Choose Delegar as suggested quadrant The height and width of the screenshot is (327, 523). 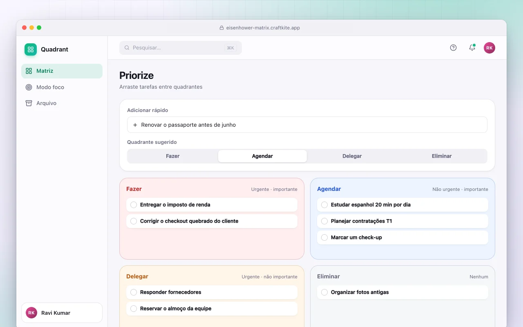[352, 156]
